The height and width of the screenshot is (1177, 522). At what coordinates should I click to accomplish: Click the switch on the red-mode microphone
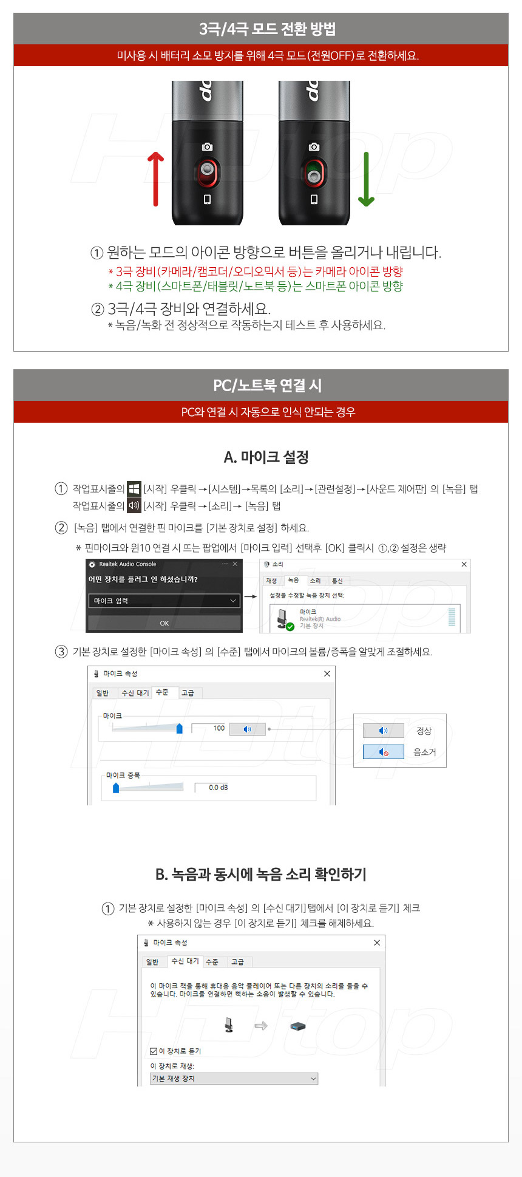tap(208, 174)
